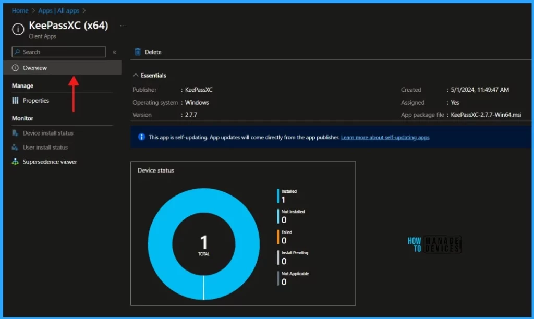Open the Apps | All apps breadcrumb

58,10
